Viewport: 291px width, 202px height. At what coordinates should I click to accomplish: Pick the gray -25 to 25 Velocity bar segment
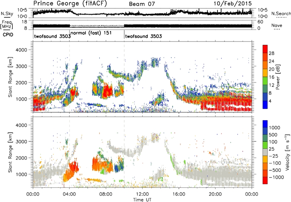[x=265, y=152]
